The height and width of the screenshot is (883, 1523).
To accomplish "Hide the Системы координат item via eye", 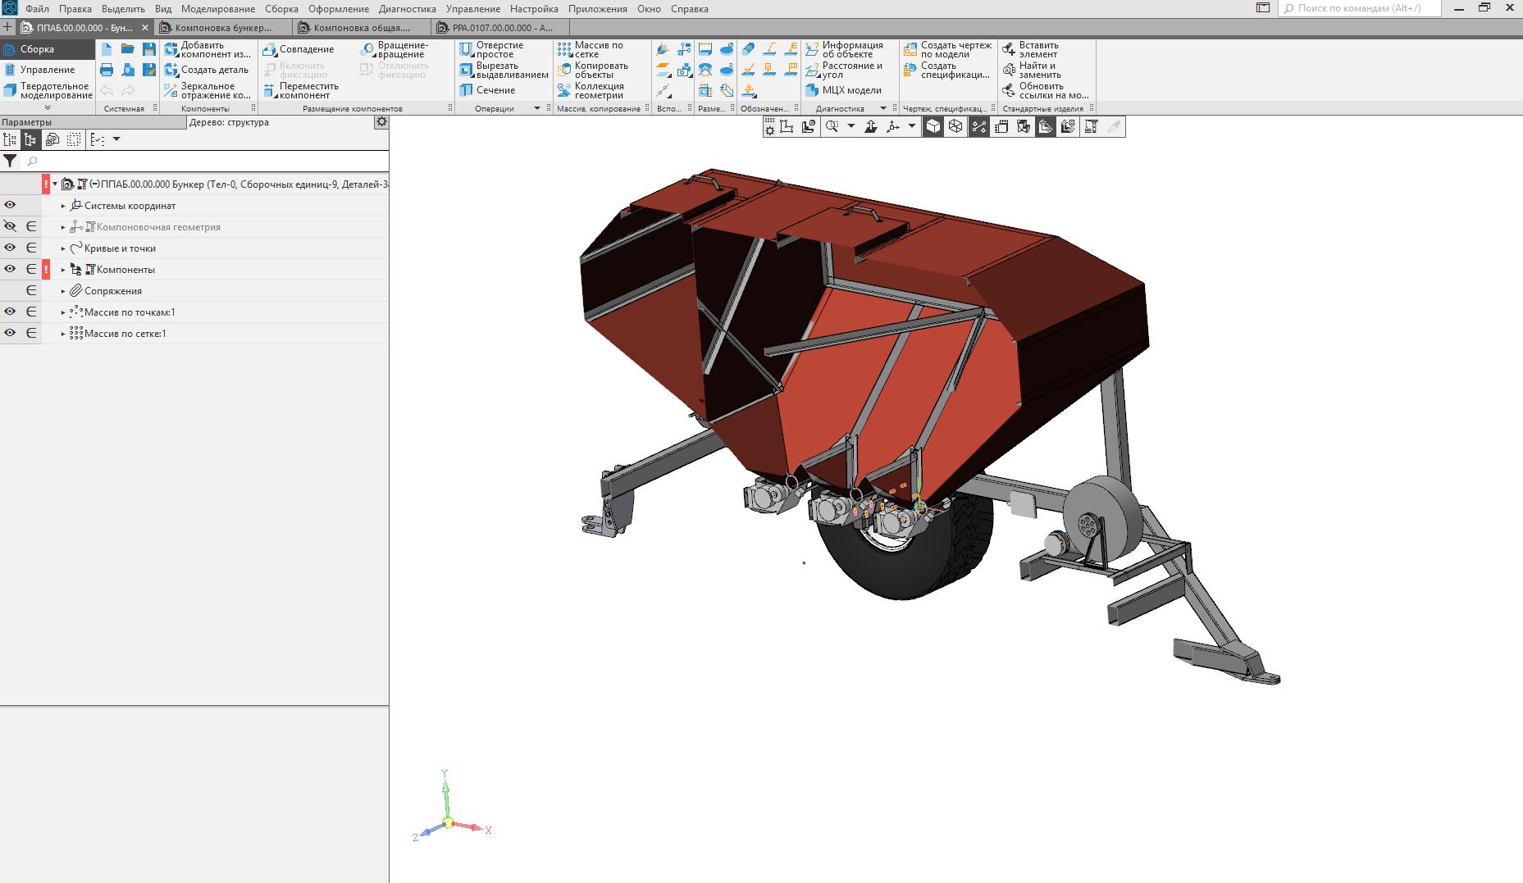I will click(x=10, y=206).
